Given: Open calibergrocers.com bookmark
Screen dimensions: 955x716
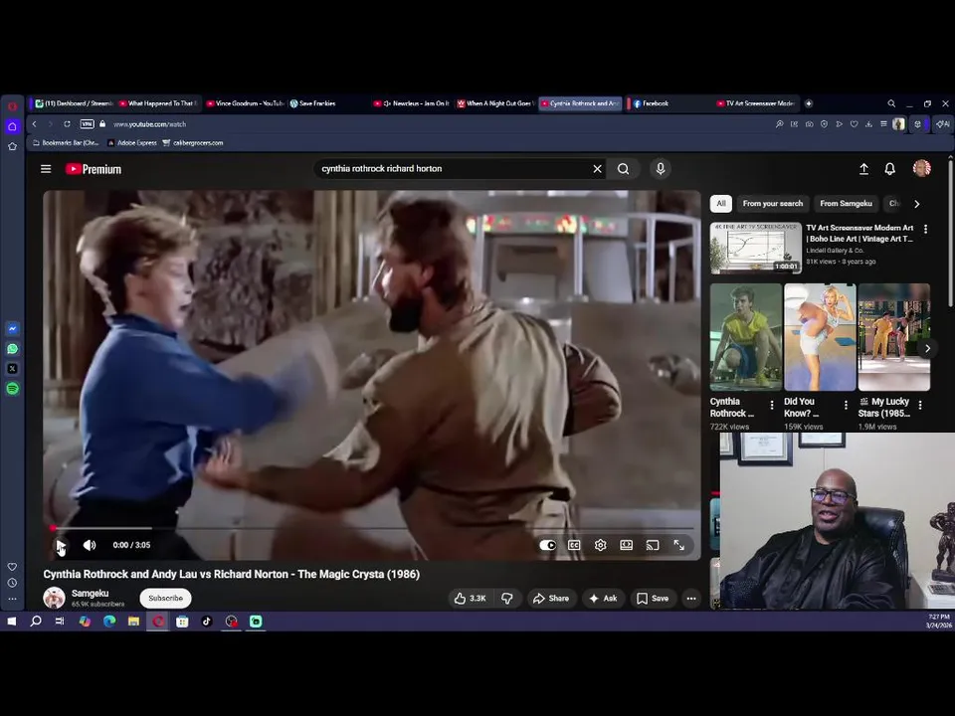Looking at the screenshot, I should coord(193,143).
